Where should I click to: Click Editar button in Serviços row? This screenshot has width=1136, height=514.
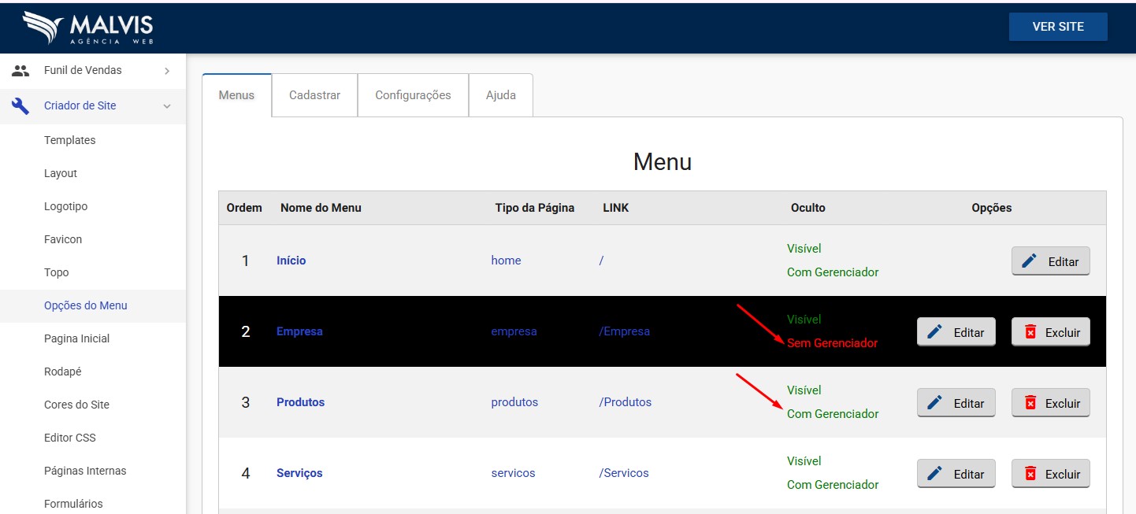[x=956, y=474]
